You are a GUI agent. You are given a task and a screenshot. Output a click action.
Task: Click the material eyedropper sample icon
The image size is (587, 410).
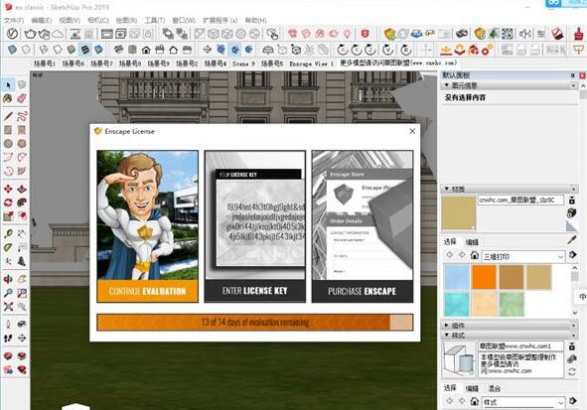[x=572, y=240]
